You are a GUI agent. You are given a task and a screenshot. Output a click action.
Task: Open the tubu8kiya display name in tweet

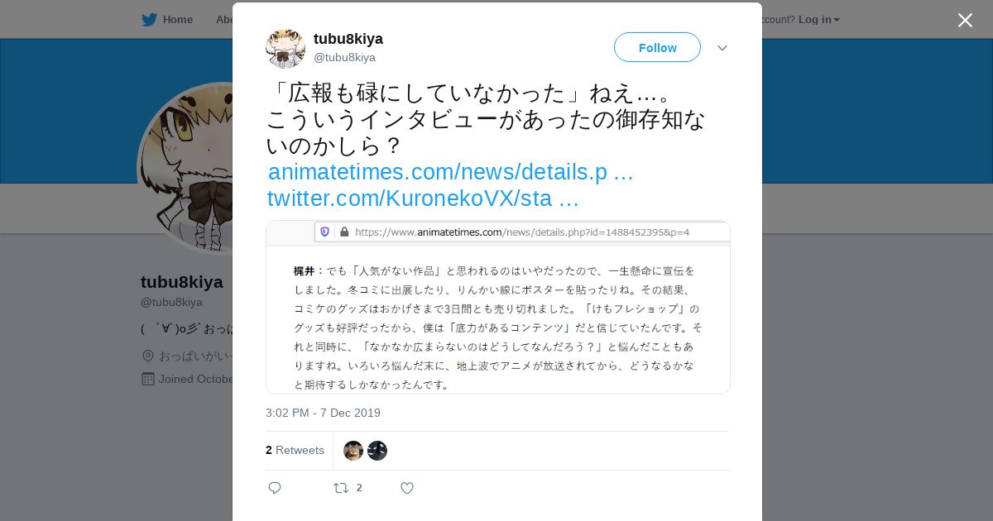pyautogui.click(x=348, y=39)
